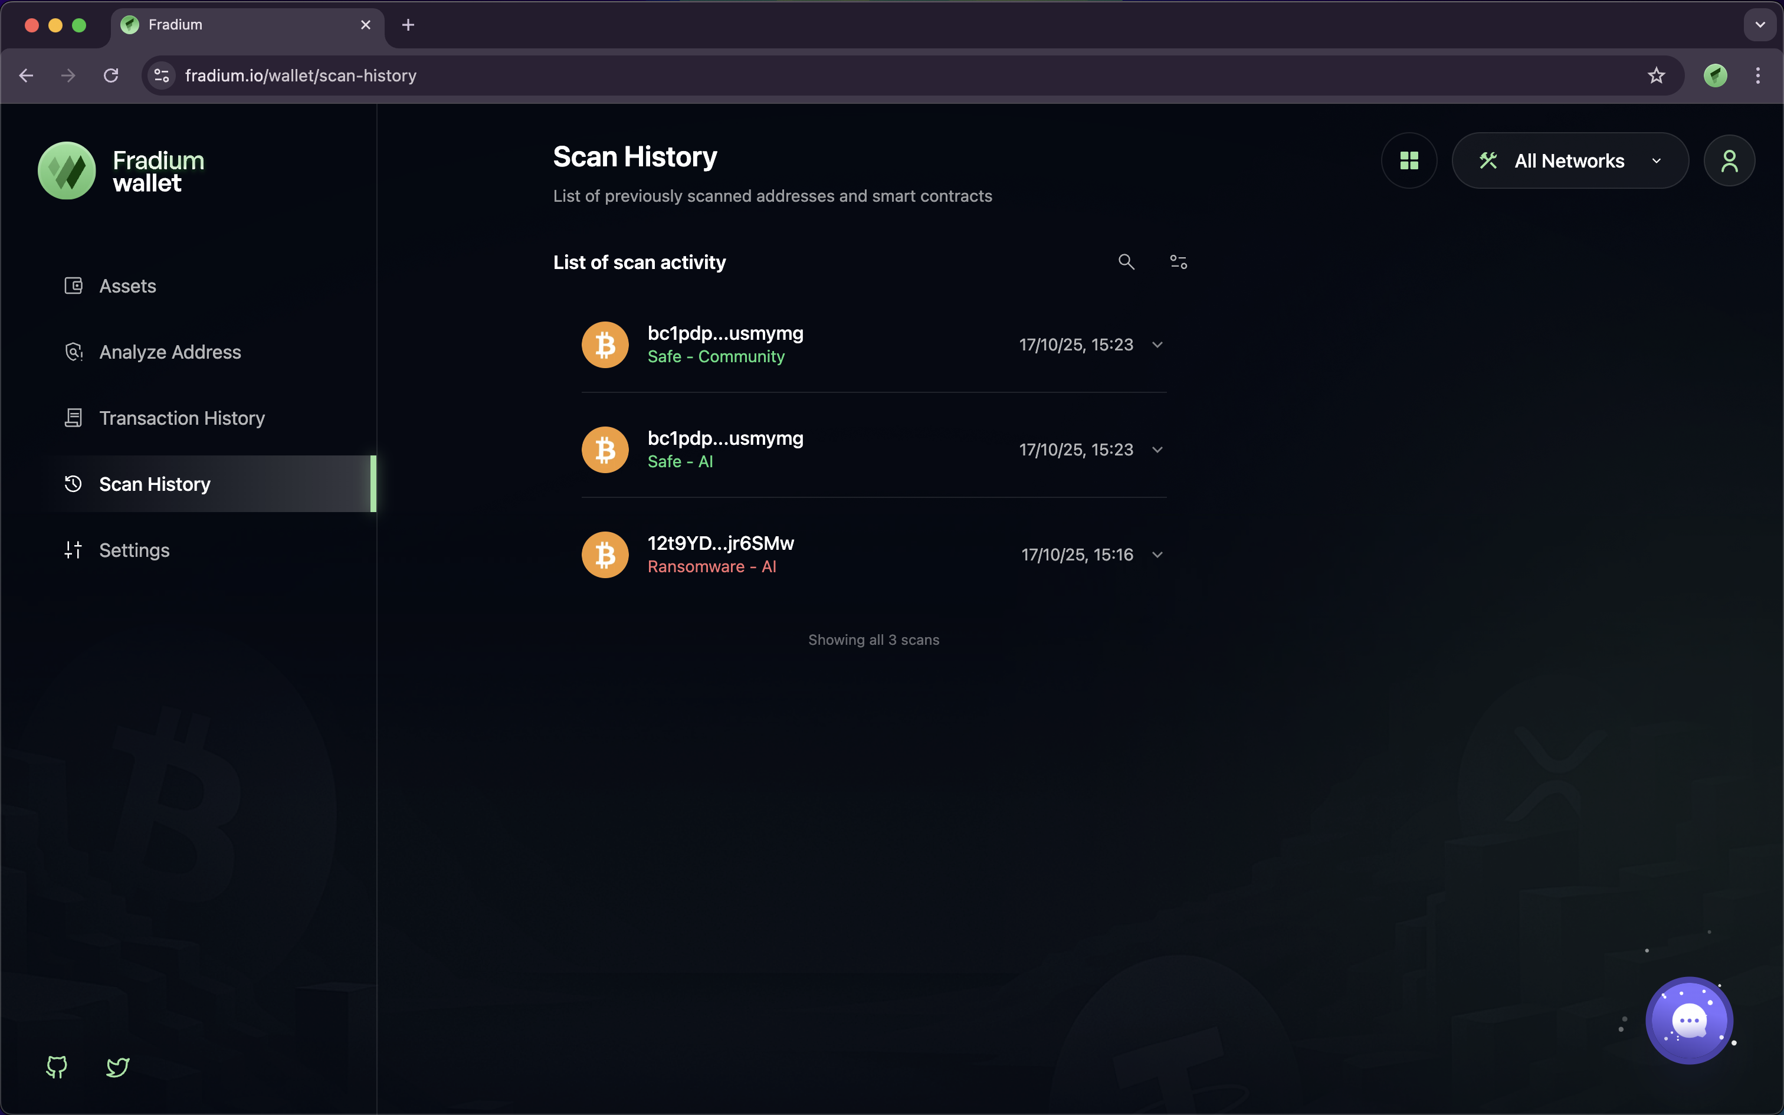Open the chat assistant bubble
This screenshot has width=1784, height=1115.
pyautogui.click(x=1689, y=1021)
